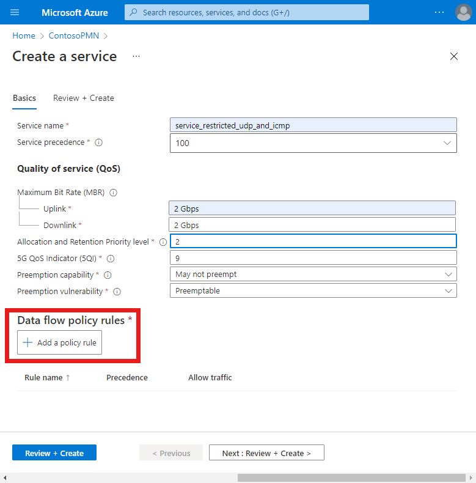Click the left scroll arrow
The width and height of the screenshot is (476, 483).
pos(5,477)
